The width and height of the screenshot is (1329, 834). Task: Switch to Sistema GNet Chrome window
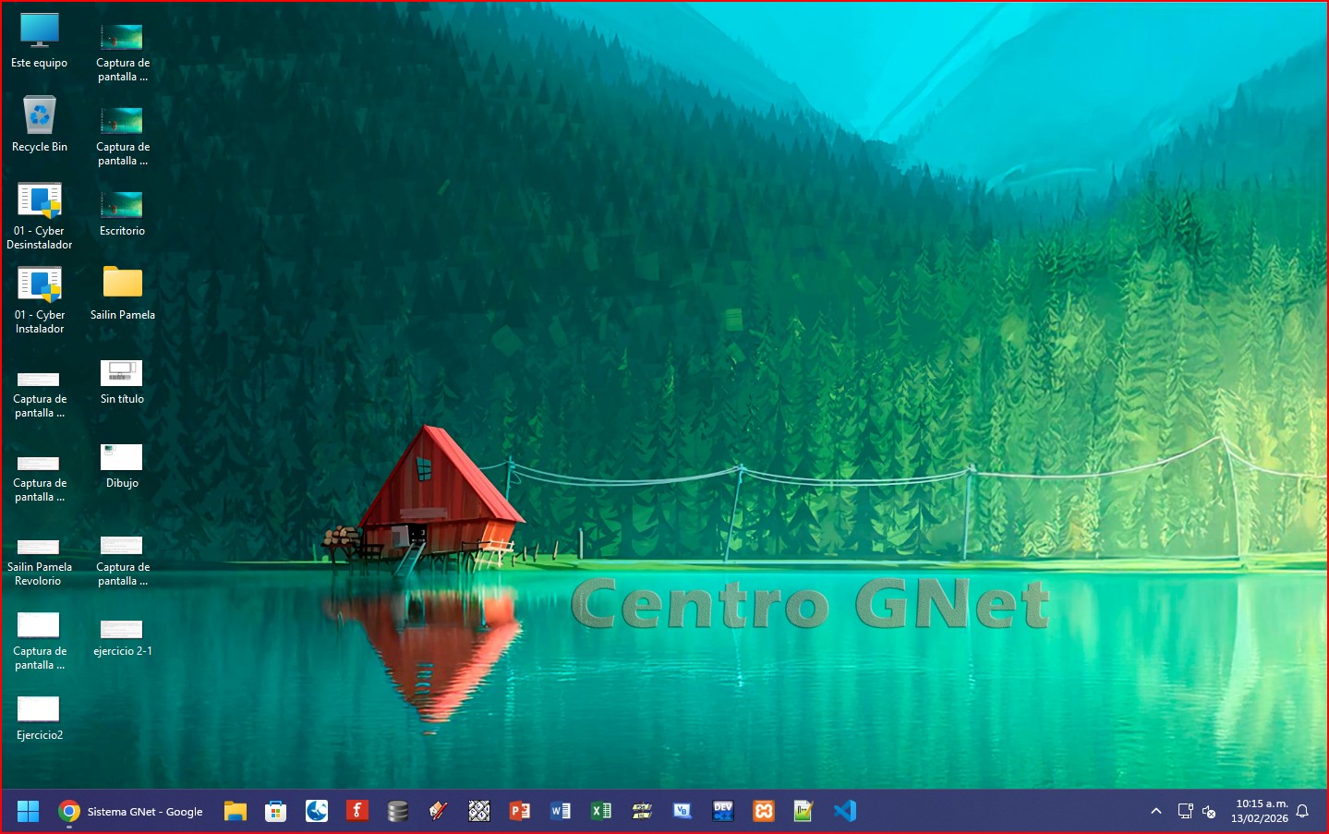click(131, 811)
